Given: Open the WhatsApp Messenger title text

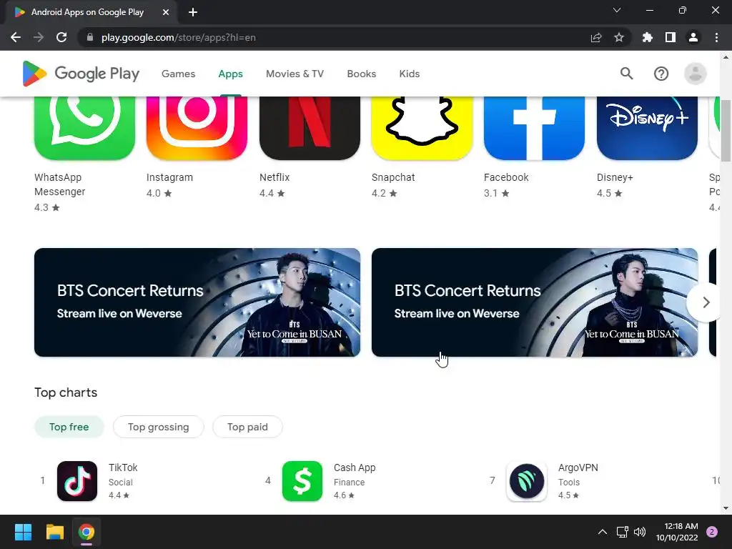Looking at the screenshot, I should [60, 184].
